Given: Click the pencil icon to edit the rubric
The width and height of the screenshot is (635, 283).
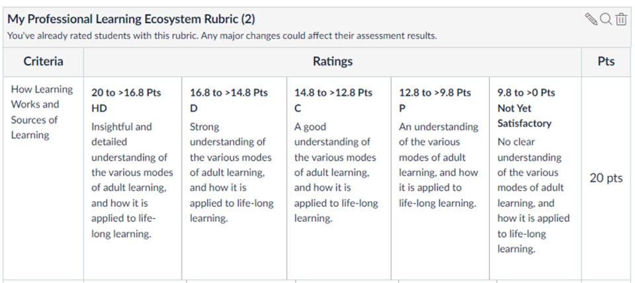Looking at the screenshot, I should tap(591, 19).
